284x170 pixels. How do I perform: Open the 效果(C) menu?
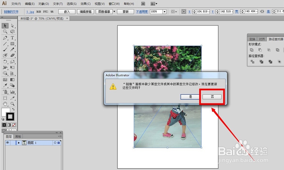click(x=85, y=4)
